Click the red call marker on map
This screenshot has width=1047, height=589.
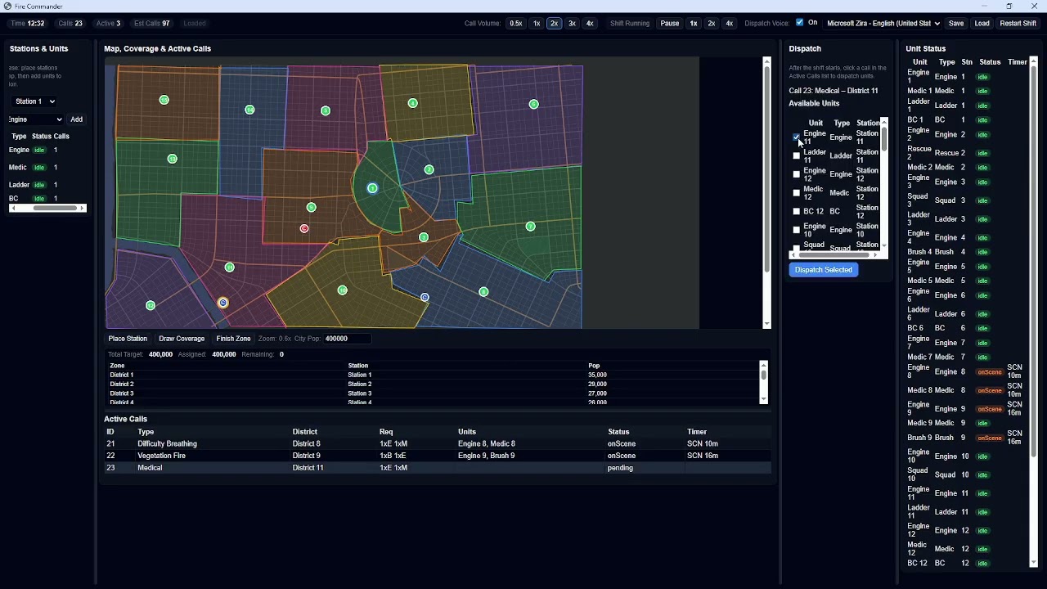coord(304,229)
